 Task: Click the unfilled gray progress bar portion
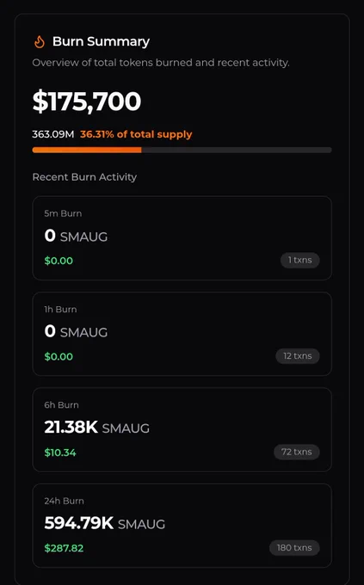[x=237, y=150]
